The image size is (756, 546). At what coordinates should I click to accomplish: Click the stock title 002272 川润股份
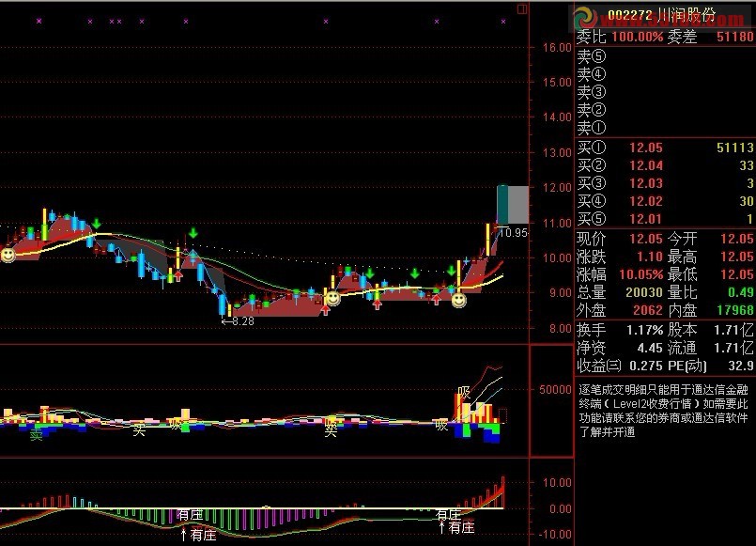(x=661, y=15)
